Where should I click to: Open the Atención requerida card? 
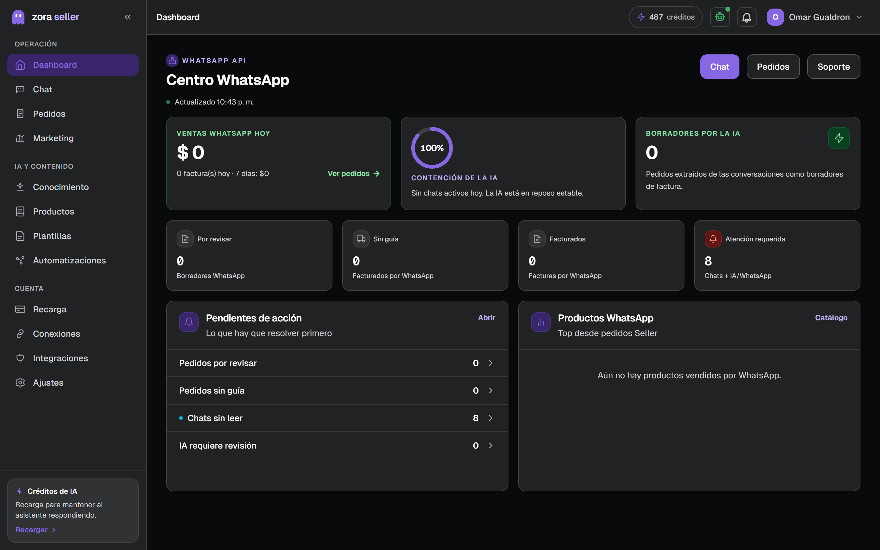point(777,255)
